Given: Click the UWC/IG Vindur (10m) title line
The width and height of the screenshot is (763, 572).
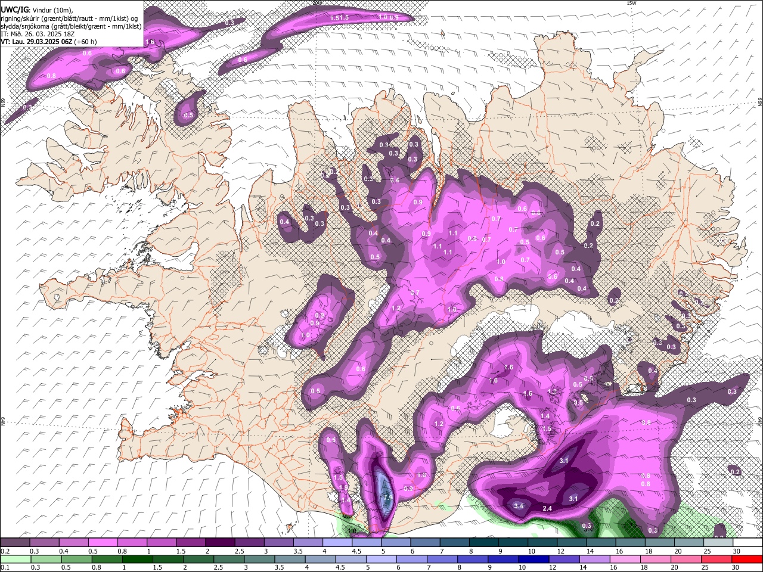Looking at the screenshot, I should (37, 10).
